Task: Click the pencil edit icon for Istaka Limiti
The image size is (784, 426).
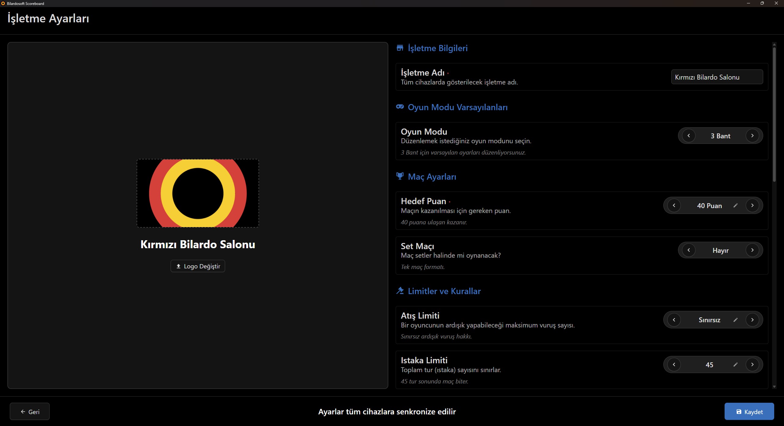Action: (735, 364)
